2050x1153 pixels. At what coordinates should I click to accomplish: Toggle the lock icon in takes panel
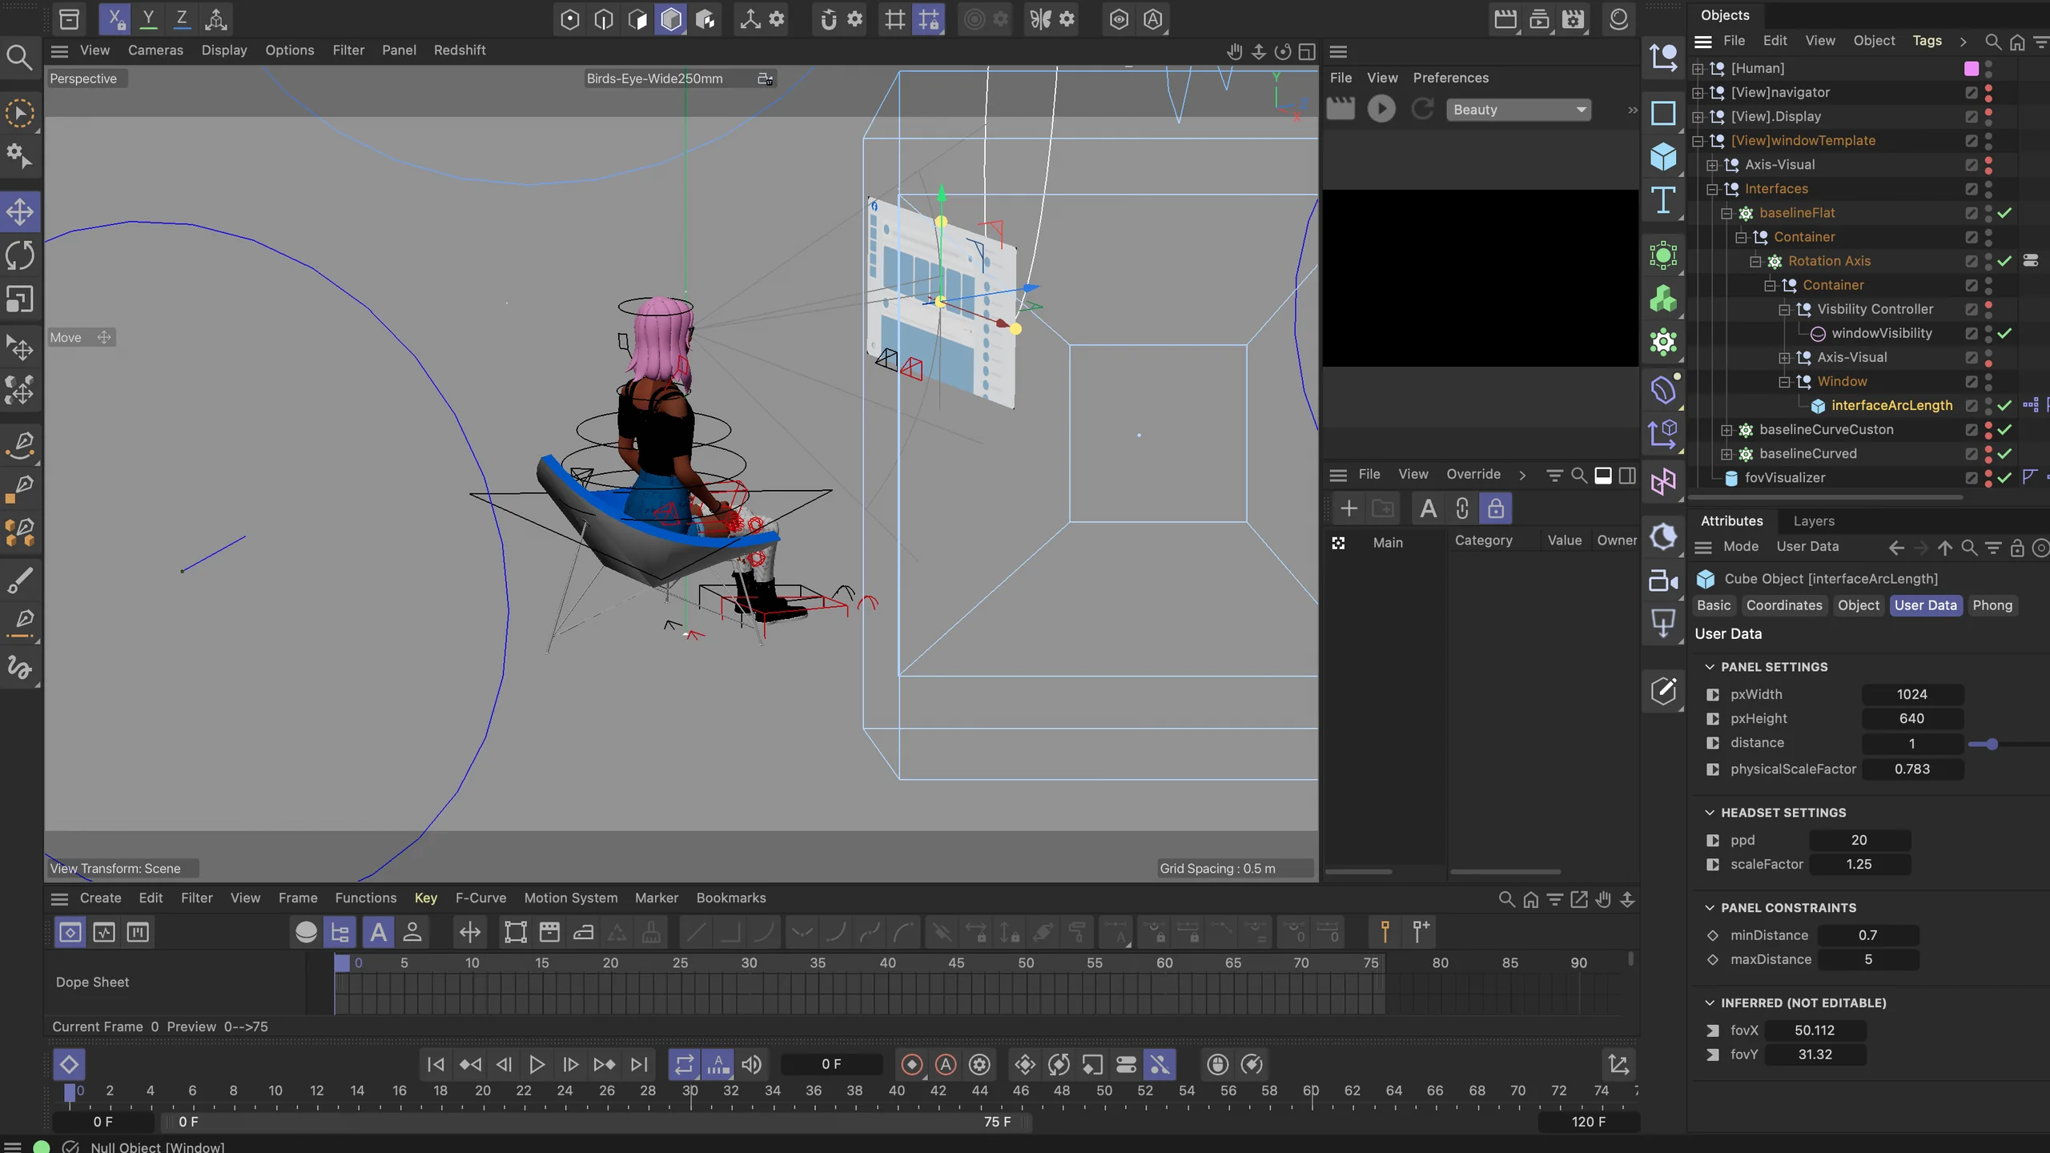coord(1496,508)
